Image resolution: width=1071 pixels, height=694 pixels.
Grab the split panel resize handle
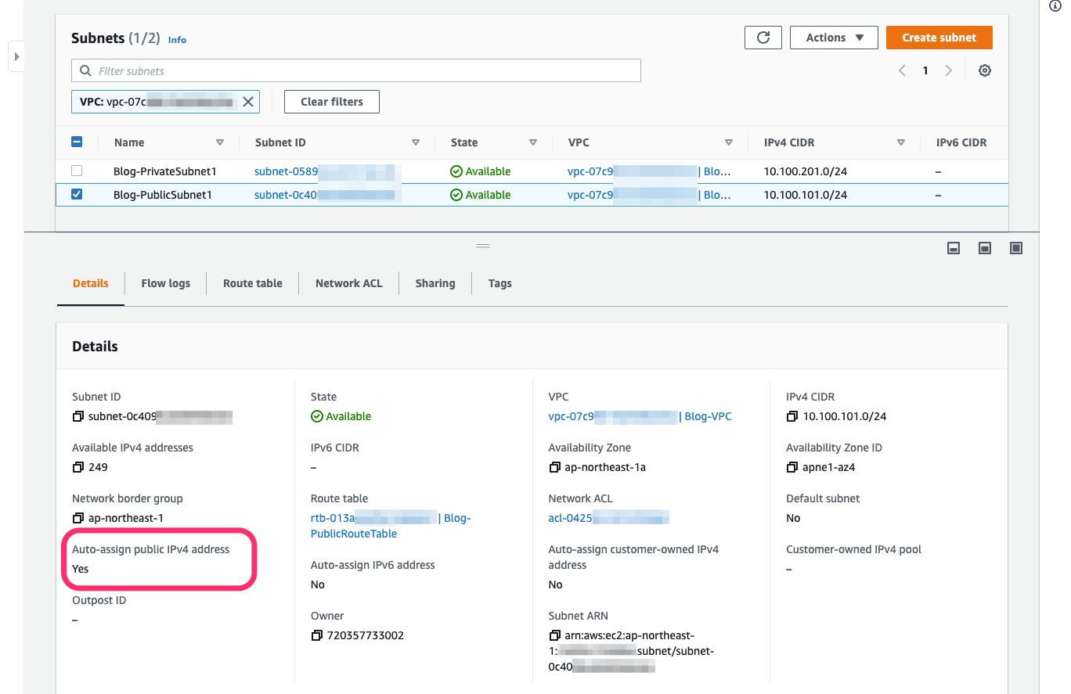coord(483,246)
